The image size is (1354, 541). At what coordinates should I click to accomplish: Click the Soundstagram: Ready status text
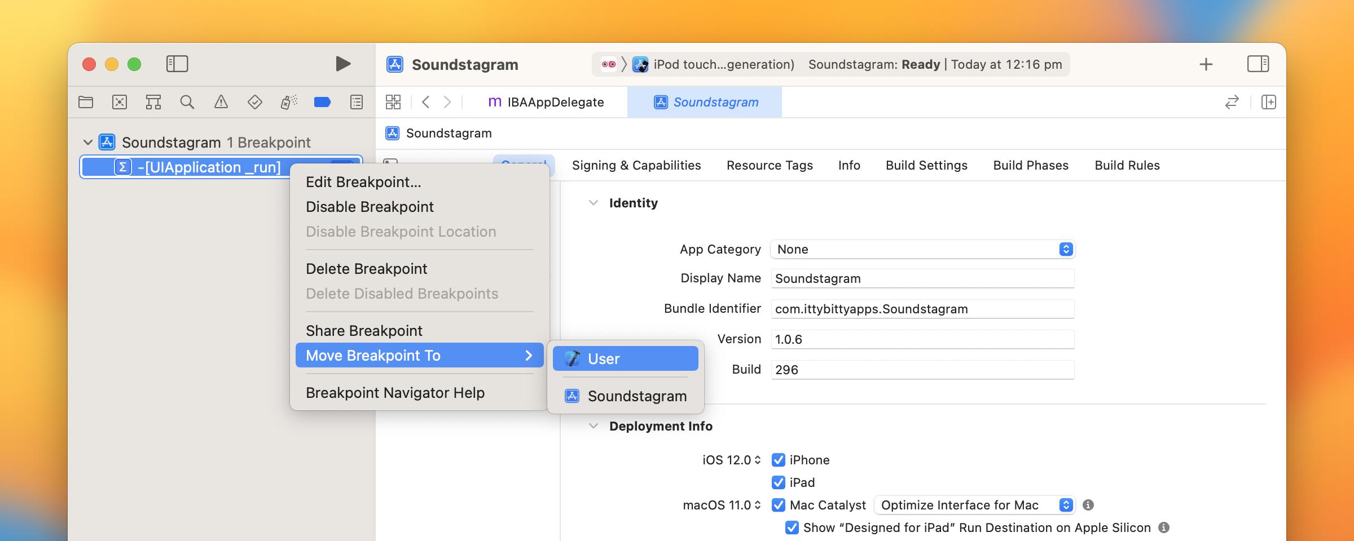(x=874, y=64)
